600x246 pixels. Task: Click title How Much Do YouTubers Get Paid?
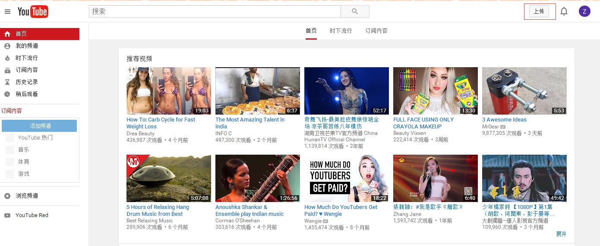(341, 211)
